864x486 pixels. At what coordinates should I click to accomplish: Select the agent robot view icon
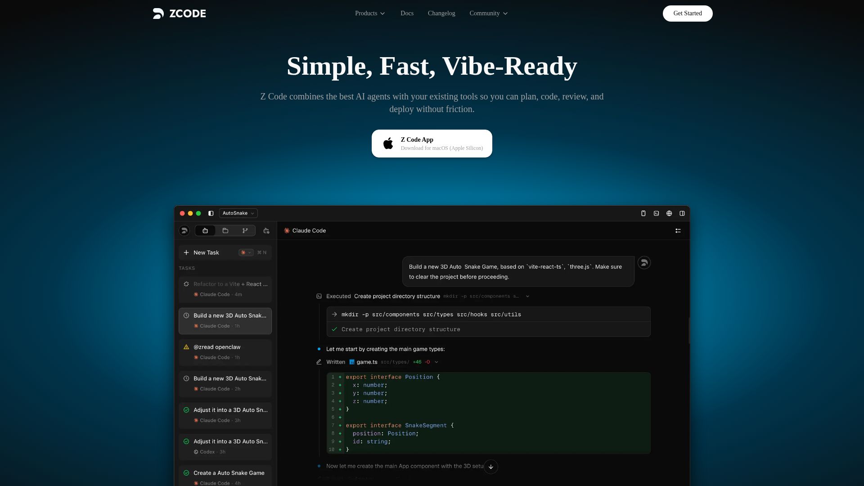(205, 231)
